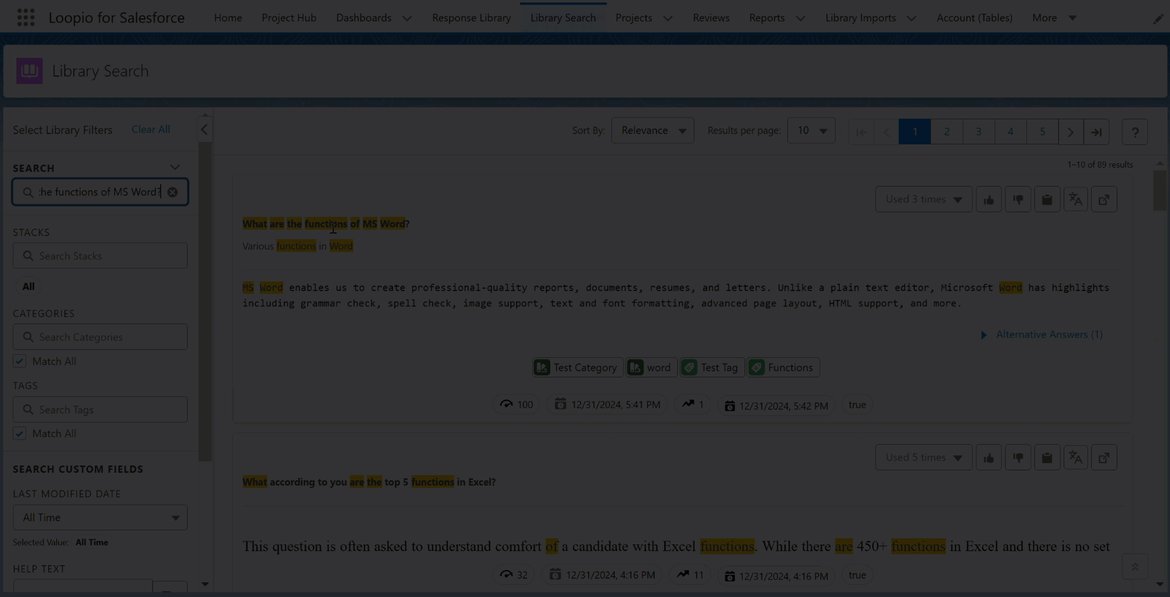Collapse the SEARCH section chevron
The height and width of the screenshot is (597, 1170).
tap(175, 167)
